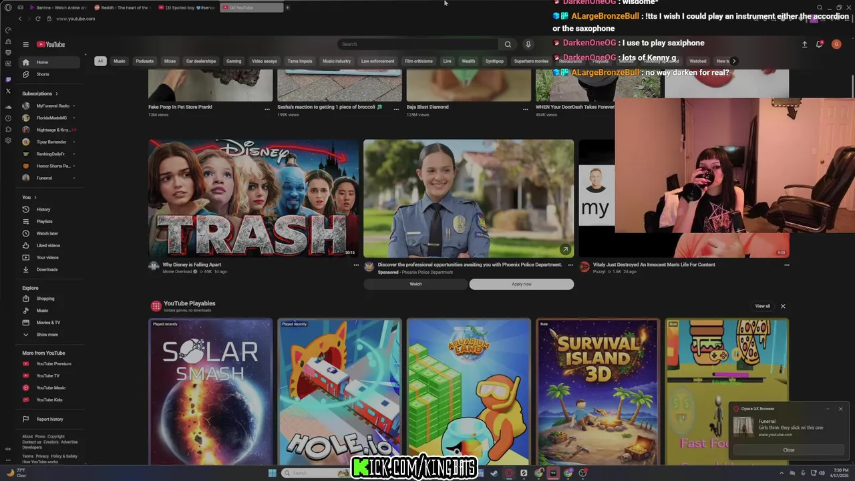Open a new browser tab

[288, 7]
